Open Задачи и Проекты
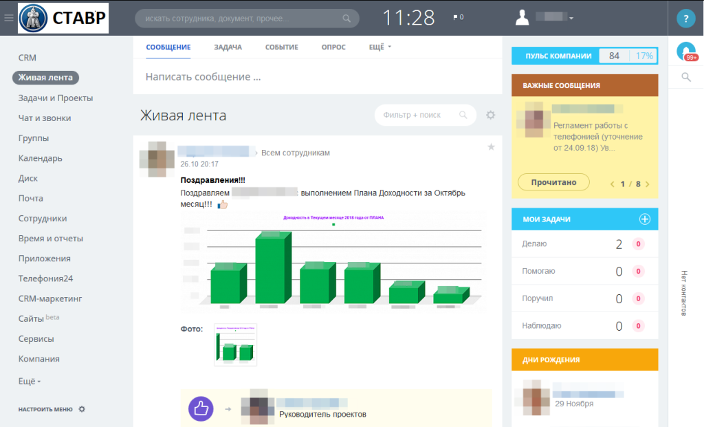Image resolution: width=704 pixels, height=427 pixels. [55, 98]
